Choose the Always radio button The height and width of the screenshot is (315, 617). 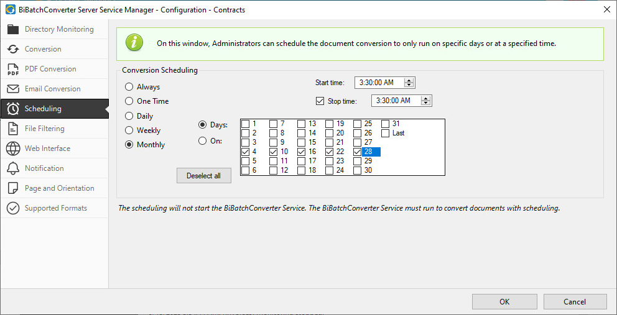(129, 87)
